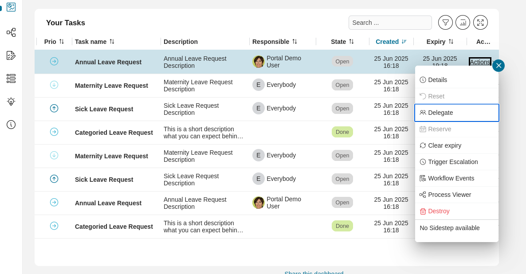Select Trigger Escalation menu entry
Screen dimensions: 526x274
(x=456, y=162)
